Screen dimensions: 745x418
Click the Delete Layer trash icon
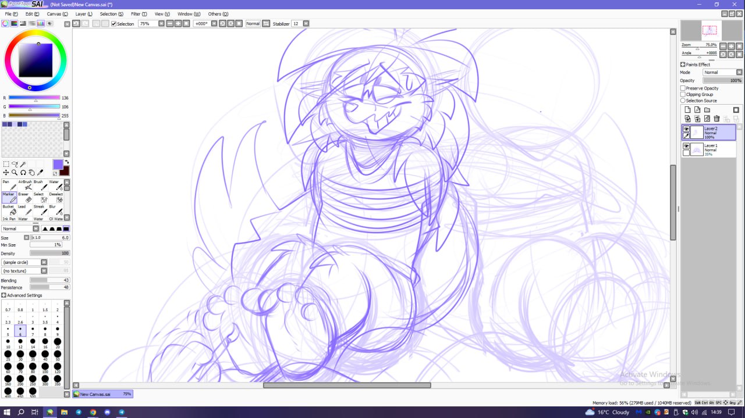point(716,119)
